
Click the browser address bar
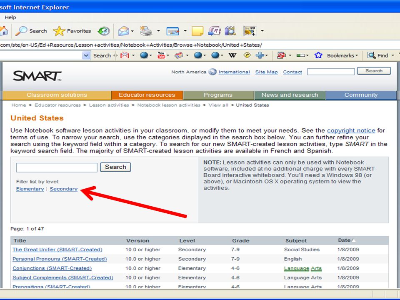[200, 45]
